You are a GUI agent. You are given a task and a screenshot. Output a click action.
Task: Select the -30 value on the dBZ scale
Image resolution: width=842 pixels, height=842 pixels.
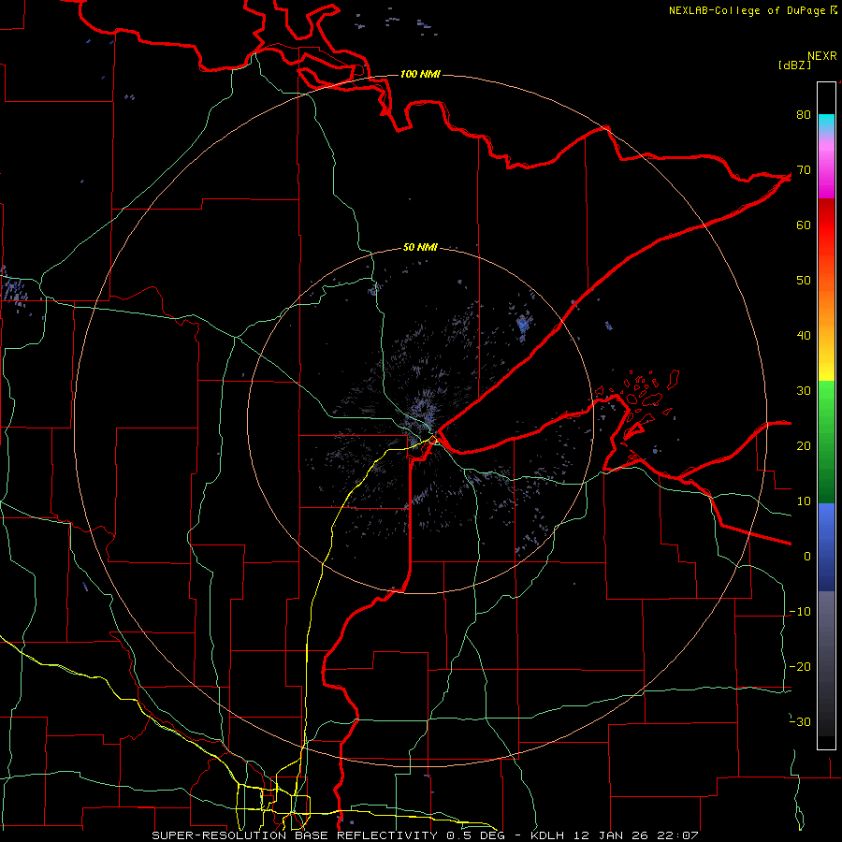(x=800, y=721)
